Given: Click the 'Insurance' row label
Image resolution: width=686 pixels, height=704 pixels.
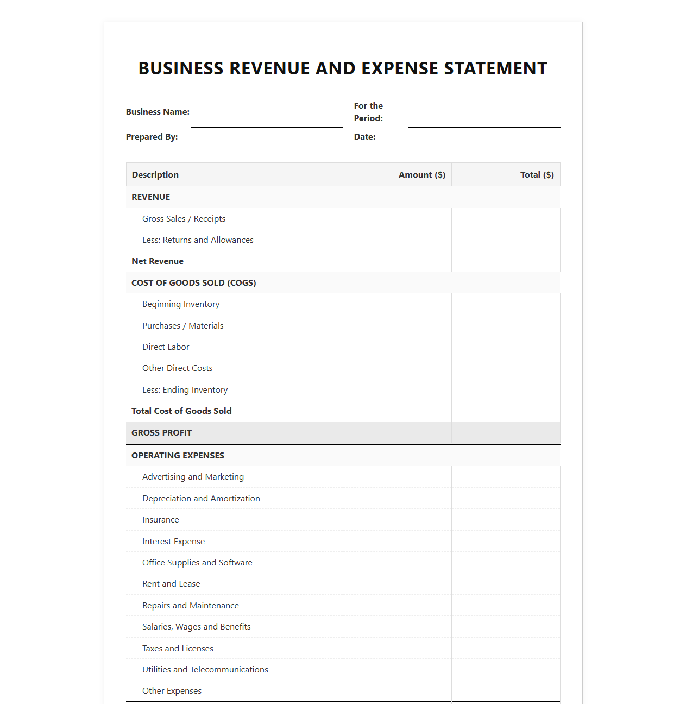Looking at the screenshot, I should tap(161, 520).
